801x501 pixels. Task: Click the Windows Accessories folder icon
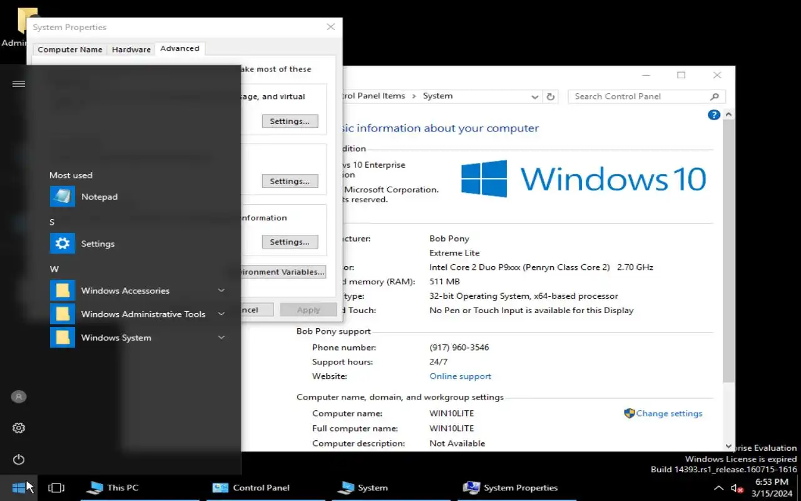pyautogui.click(x=63, y=291)
